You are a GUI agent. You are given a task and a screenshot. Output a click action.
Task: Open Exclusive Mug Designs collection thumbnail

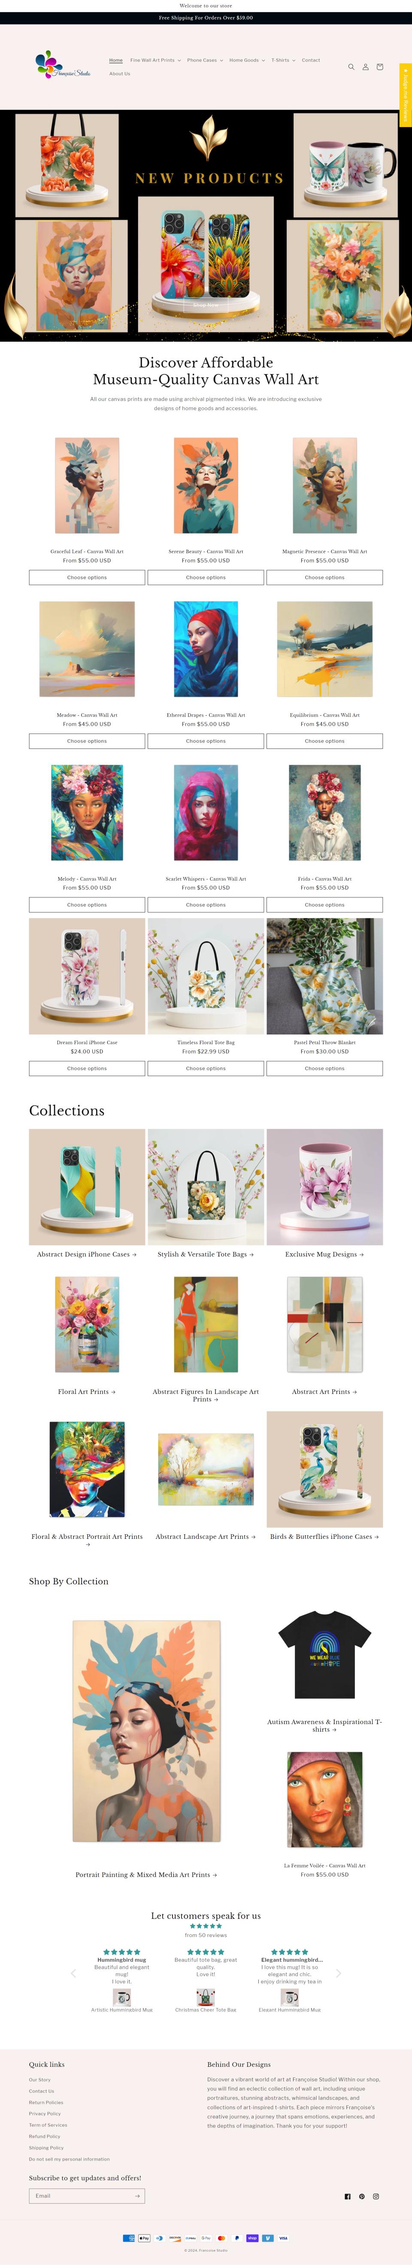point(324,1187)
